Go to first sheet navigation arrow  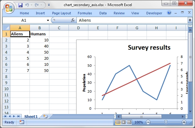[5, 116]
